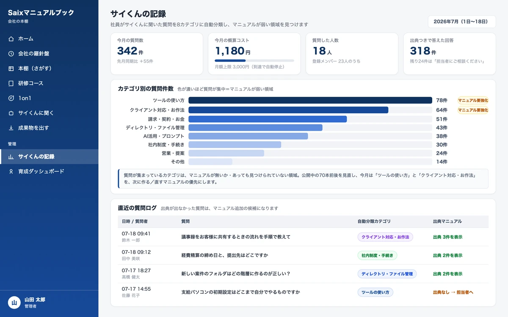Click マニュアル要強化 badge on the 64件 row
Image resolution: width=508 pixels, height=317 pixels.
pos(473,110)
